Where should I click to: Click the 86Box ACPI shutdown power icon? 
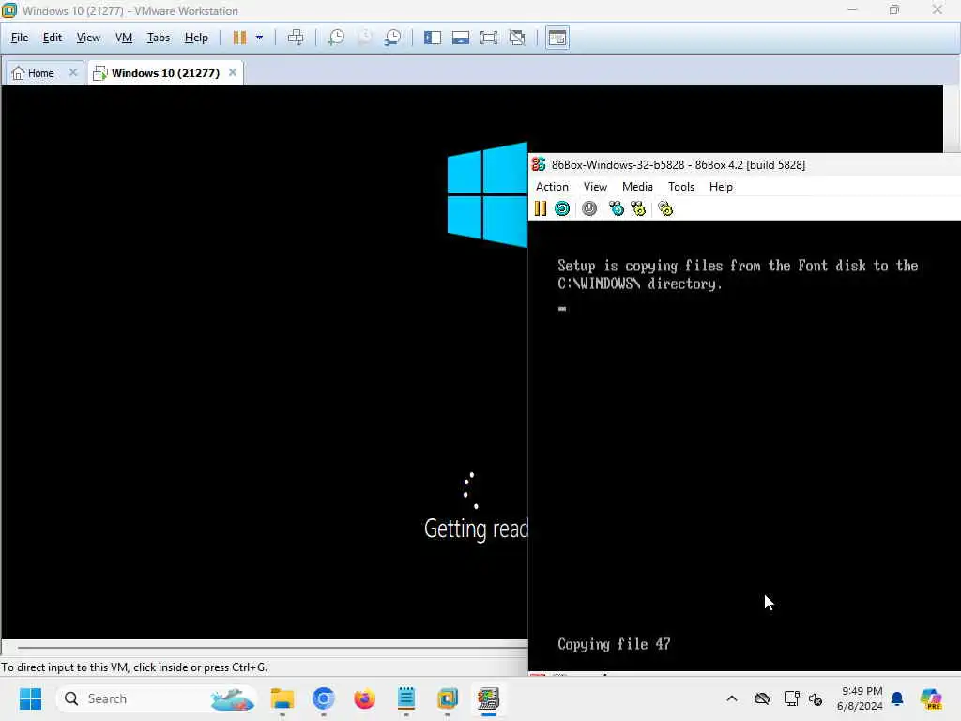589,208
